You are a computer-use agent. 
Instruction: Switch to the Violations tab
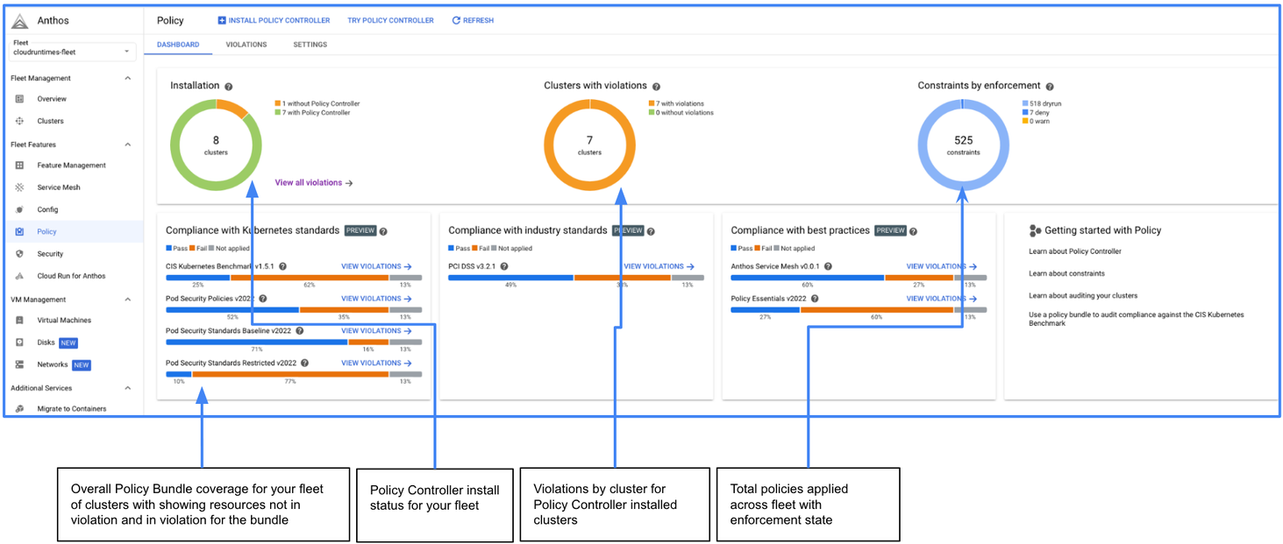coord(246,45)
